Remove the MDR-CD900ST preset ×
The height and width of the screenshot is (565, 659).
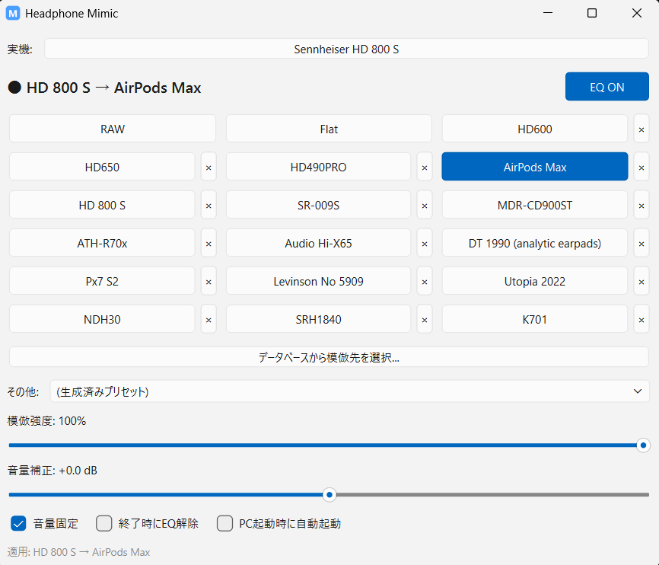(x=641, y=205)
